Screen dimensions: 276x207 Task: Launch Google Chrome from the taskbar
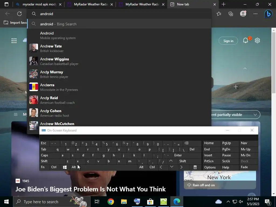[x=111, y=202]
